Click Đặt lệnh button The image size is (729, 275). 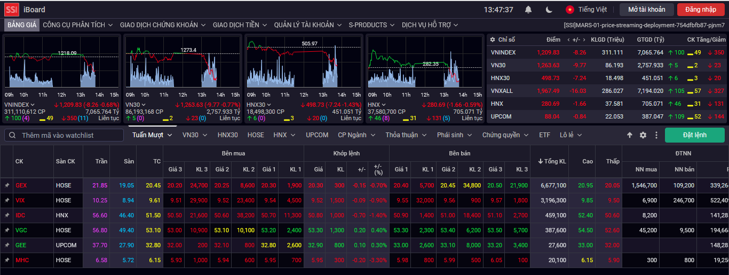click(695, 135)
